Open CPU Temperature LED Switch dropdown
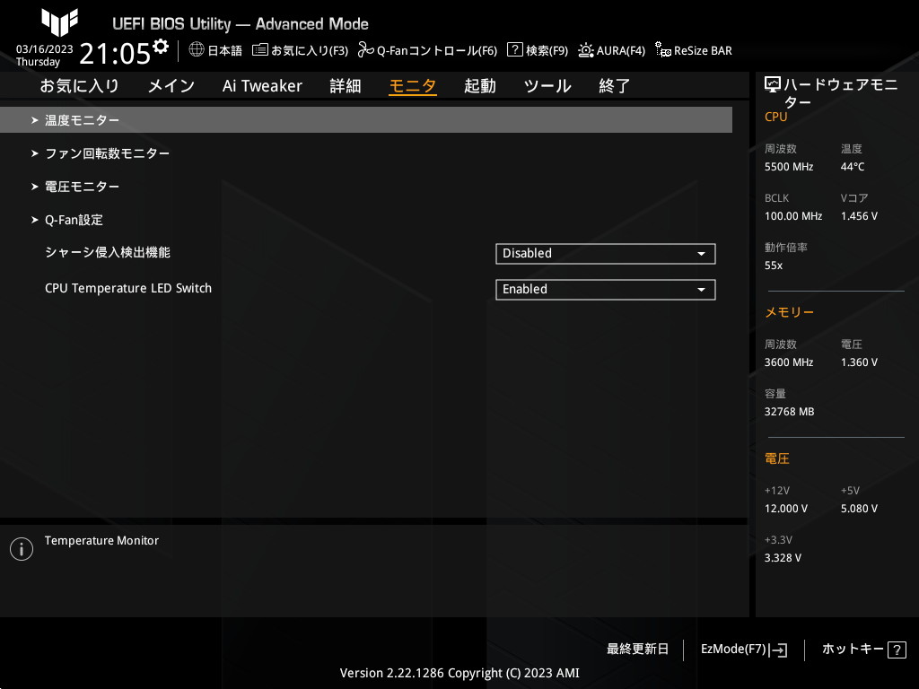The height and width of the screenshot is (689, 919). [606, 290]
